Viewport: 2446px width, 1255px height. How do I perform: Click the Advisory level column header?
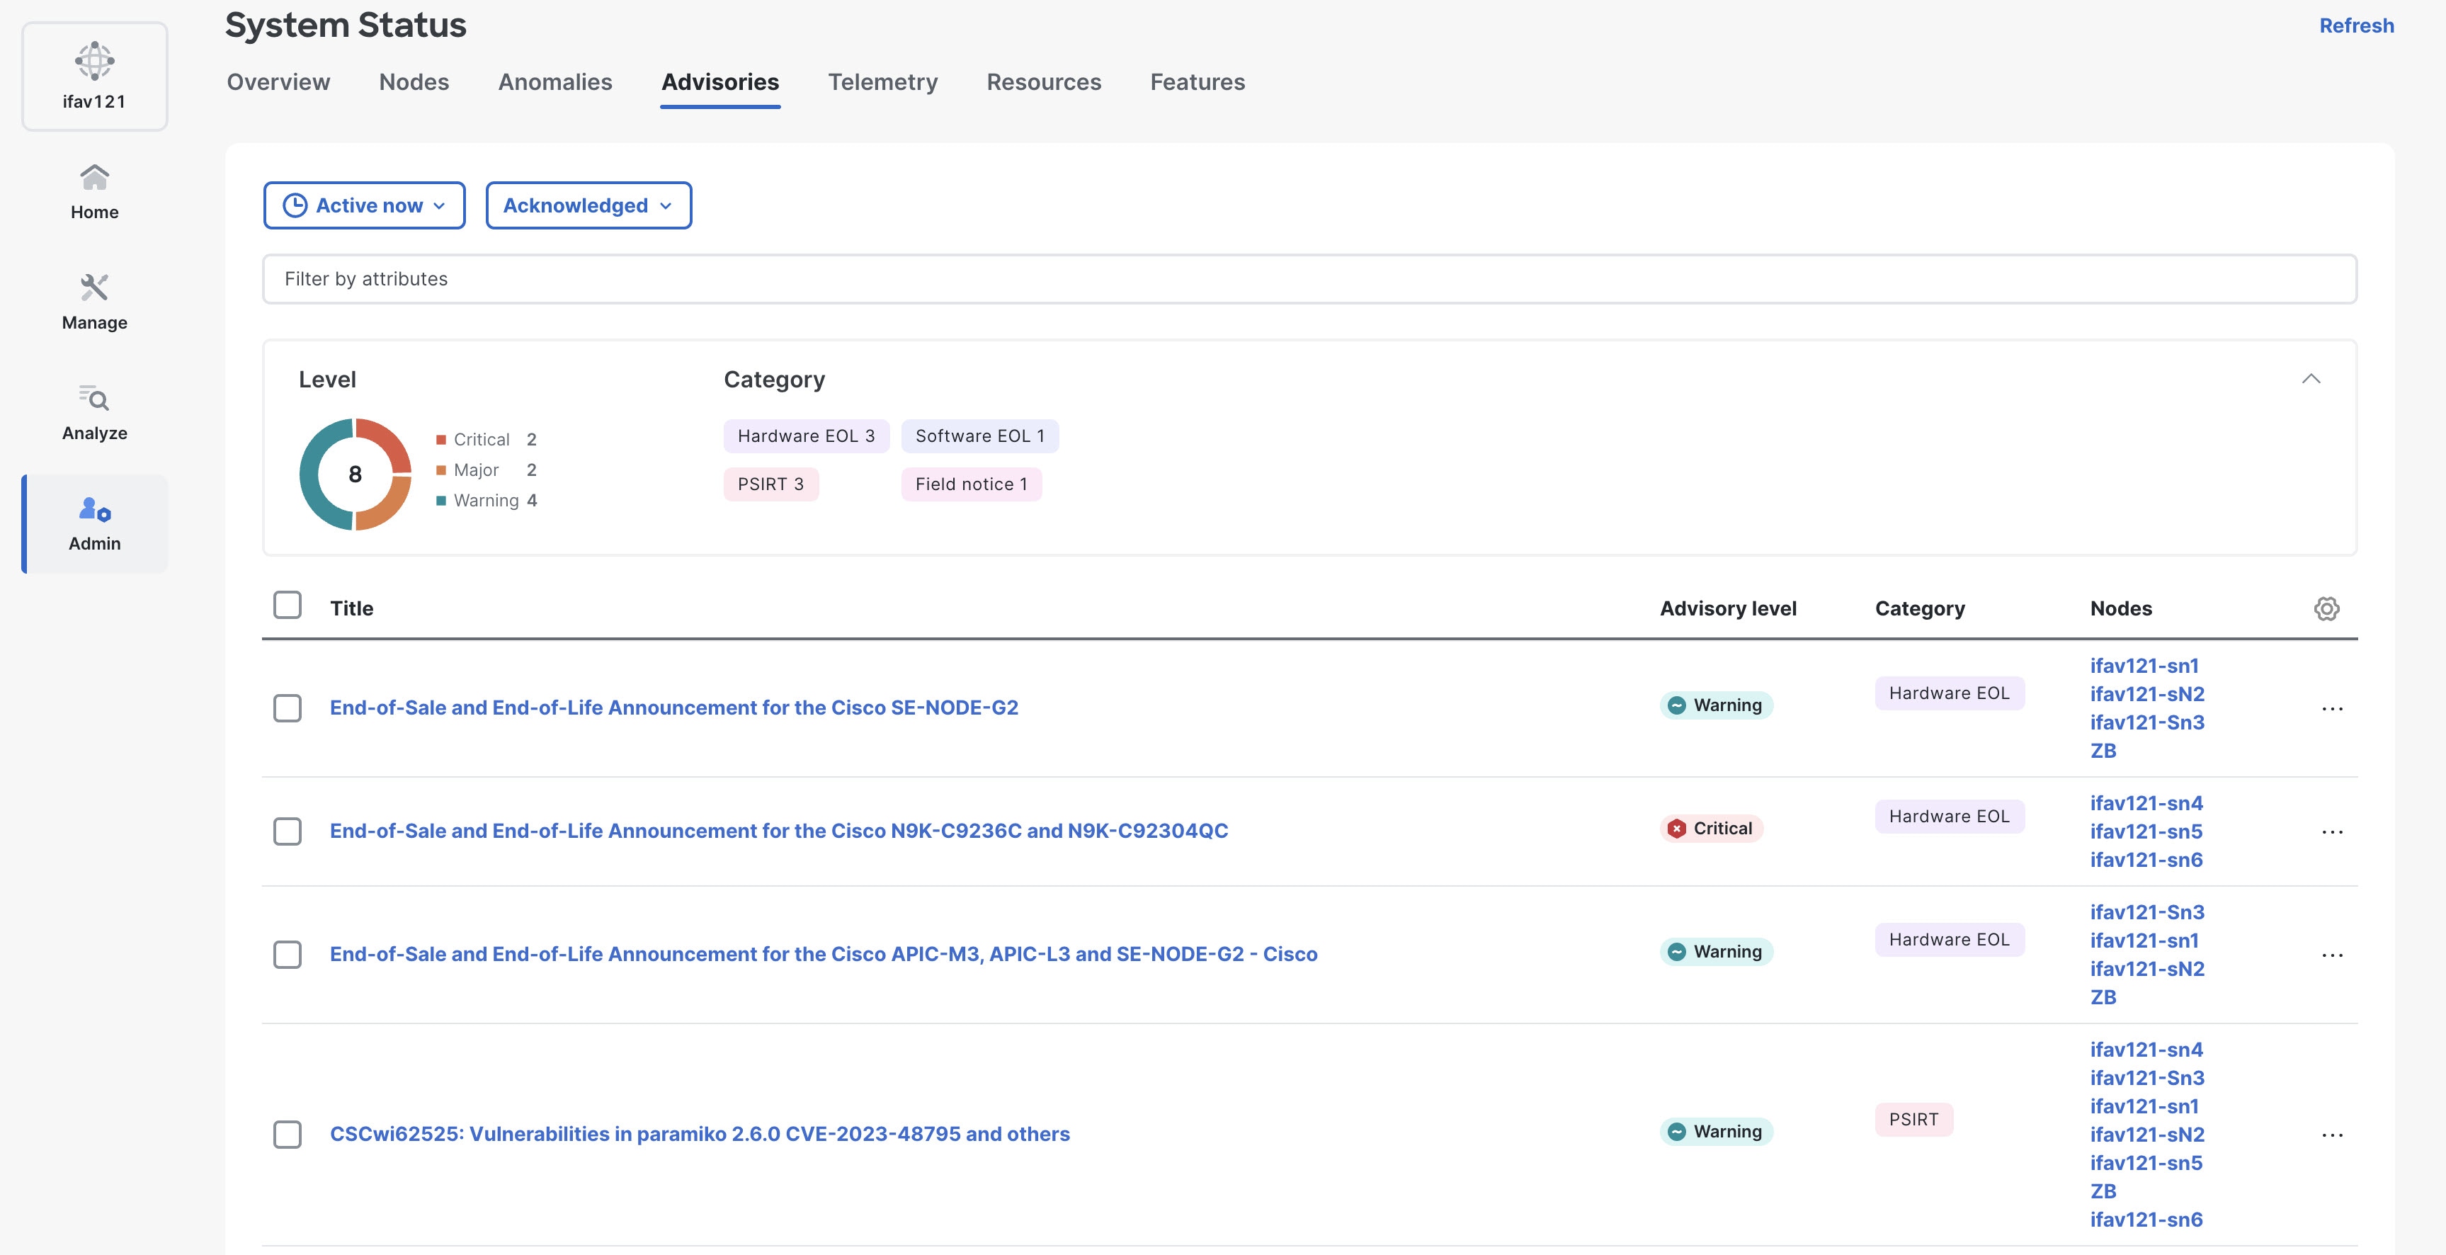click(x=1727, y=608)
